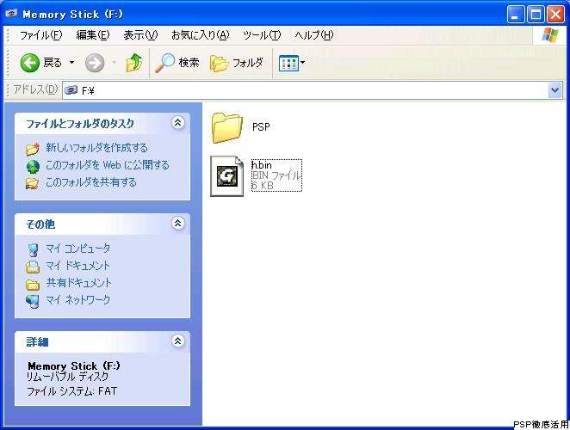The image size is (570, 430).
Task: Open the Back history dropdown arrow
Action: point(71,63)
